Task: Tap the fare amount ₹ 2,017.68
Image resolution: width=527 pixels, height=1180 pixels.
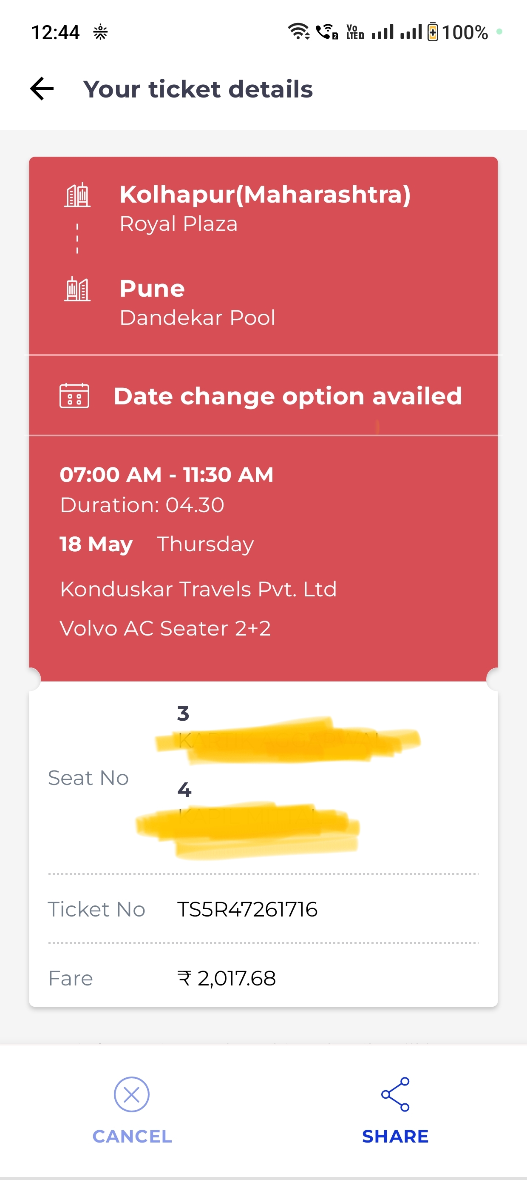Action: tap(227, 978)
